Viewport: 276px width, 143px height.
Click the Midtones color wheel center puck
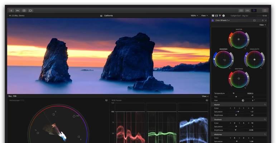pos(239,78)
